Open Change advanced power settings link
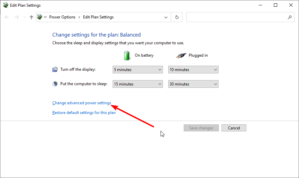Screen dimensions: 299x178 (x=81, y=103)
